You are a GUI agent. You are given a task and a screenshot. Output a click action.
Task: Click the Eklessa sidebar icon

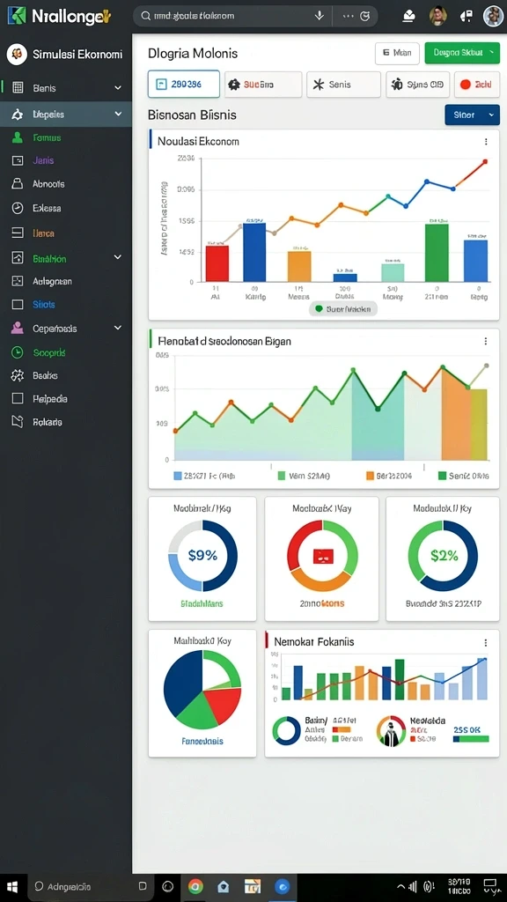(x=18, y=208)
